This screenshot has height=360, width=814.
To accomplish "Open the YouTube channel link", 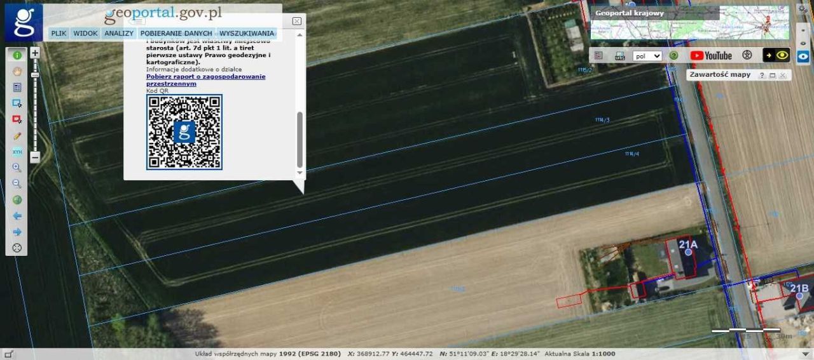I will pos(711,55).
